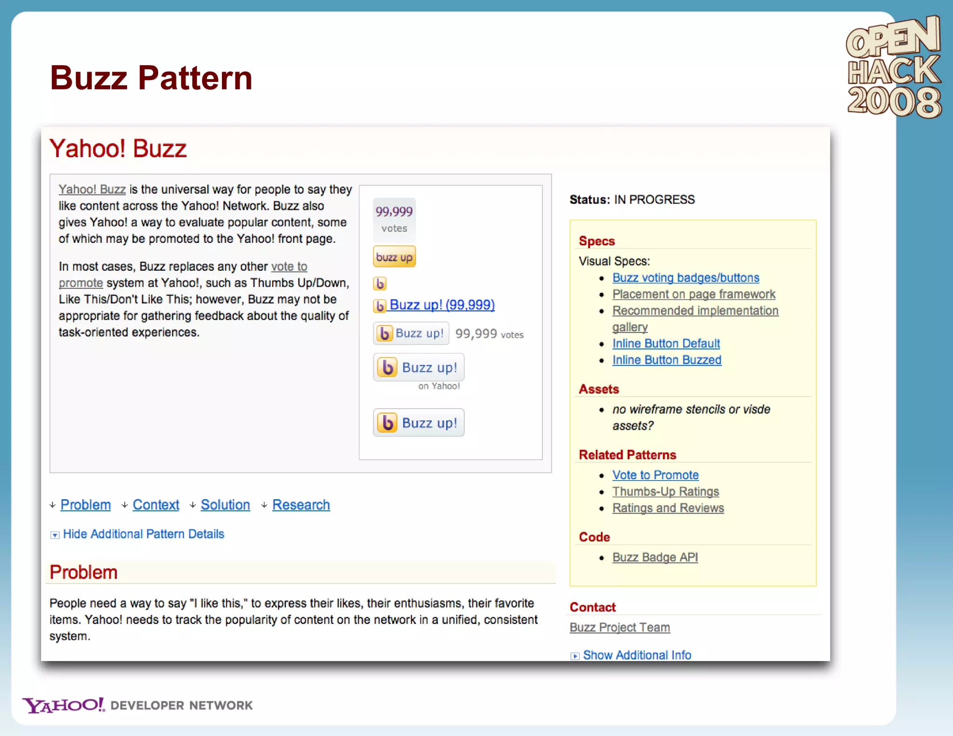Image resolution: width=953 pixels, height=736 pixels.
Task: Click the Yahoo! Developer Network logo
Action: pyautogui.click(x=137, y=705)
